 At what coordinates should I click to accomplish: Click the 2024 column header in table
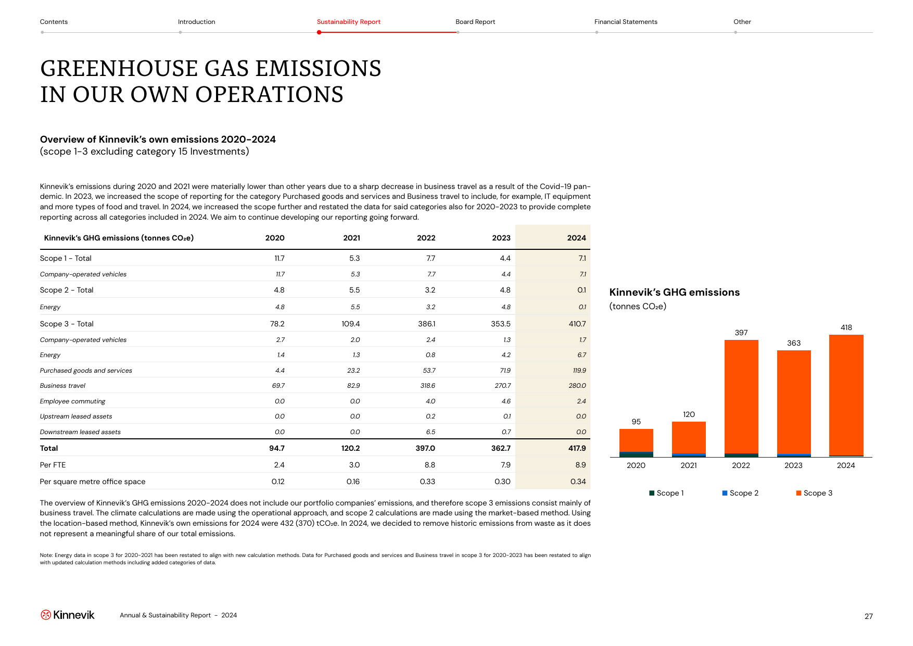click(576, 238)
